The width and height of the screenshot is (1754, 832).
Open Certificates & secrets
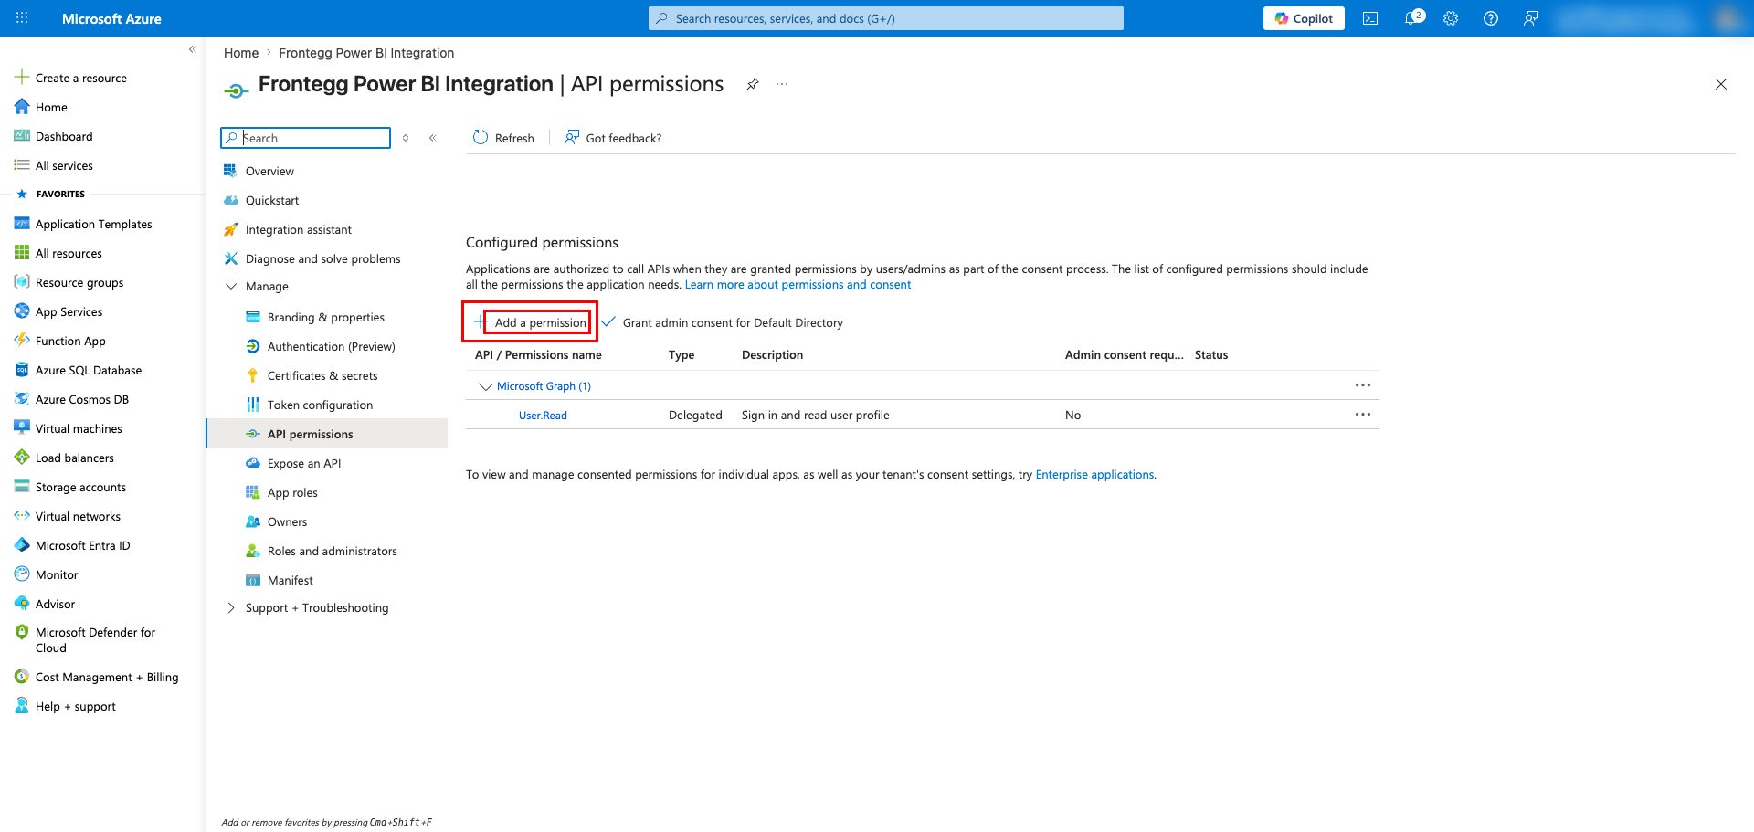[322, 375]
